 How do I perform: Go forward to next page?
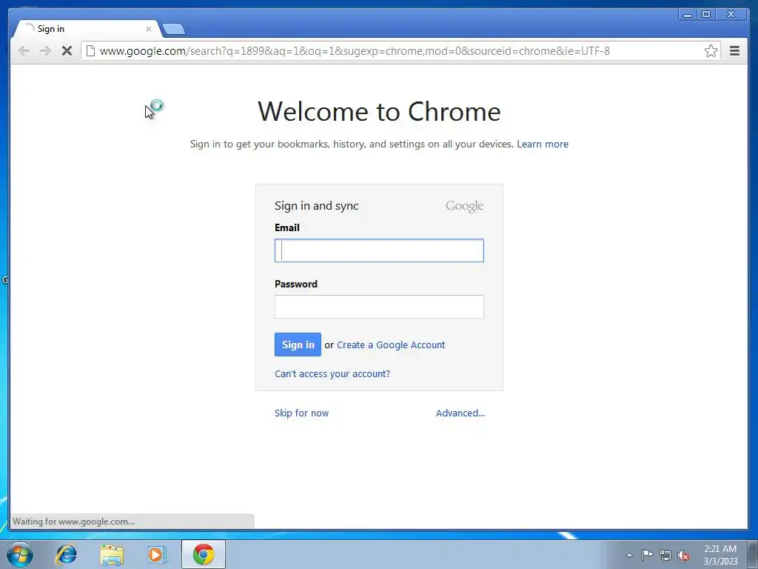tap(45, 51)
